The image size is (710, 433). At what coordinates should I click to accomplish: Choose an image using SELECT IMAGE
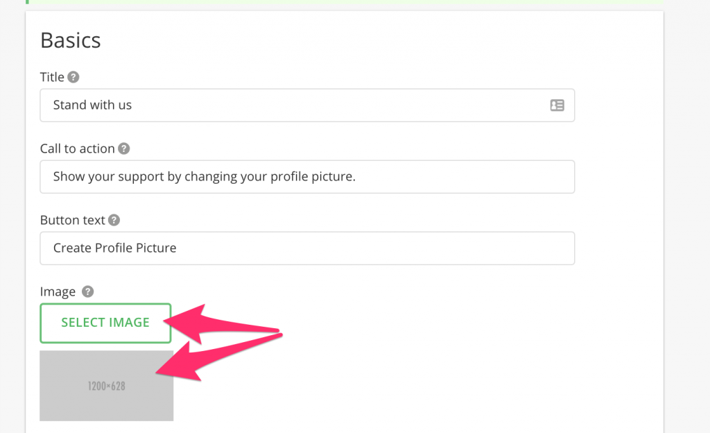click(x=105, y=323)
